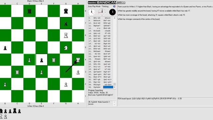Click the move list scrollbar thumb
The height and width of the screenshot is (120, 213).
pyautogui.click(x=114, y=84)
